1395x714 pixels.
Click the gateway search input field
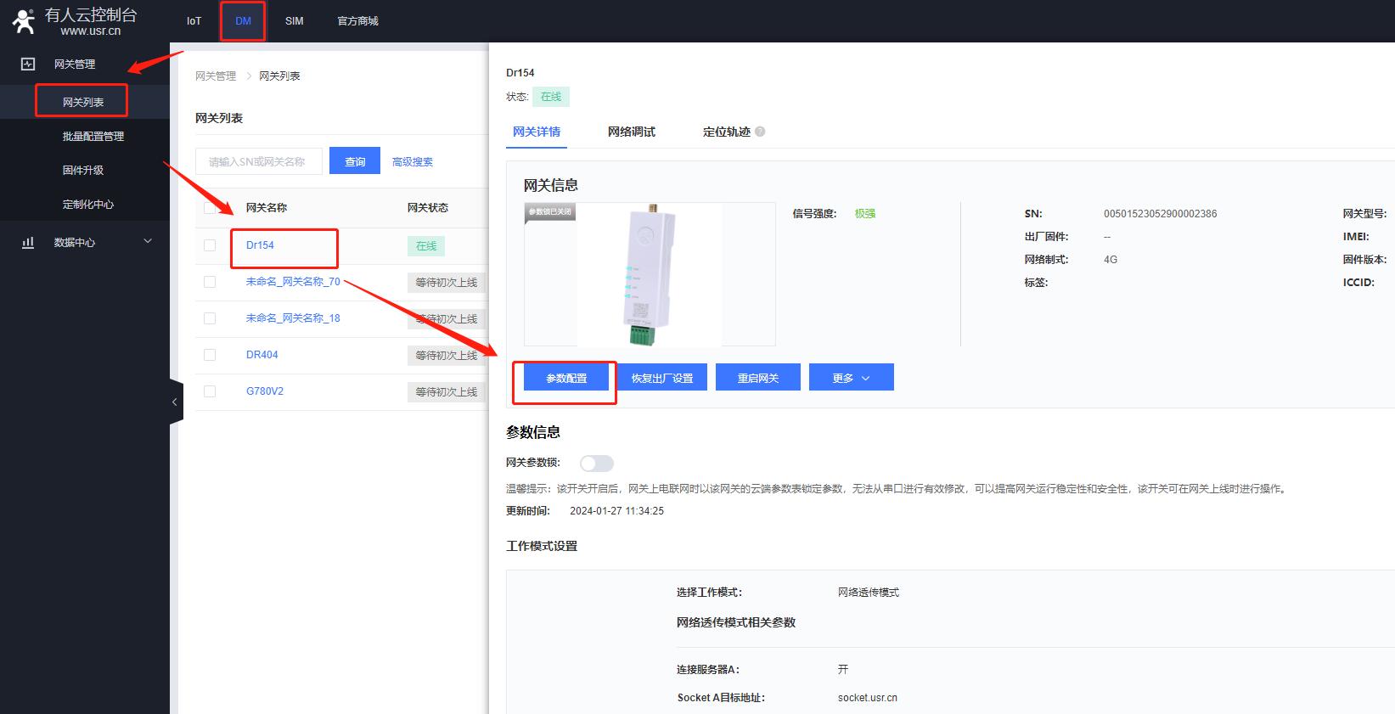pyautogui.click(x=258, y=161)
